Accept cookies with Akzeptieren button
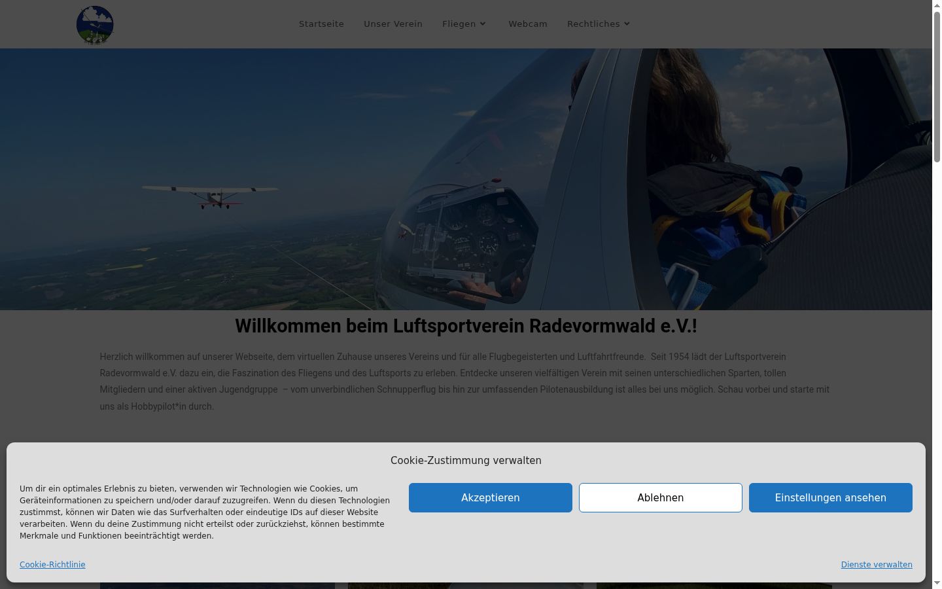Screen dimensions: 942x589 [491, 497]
